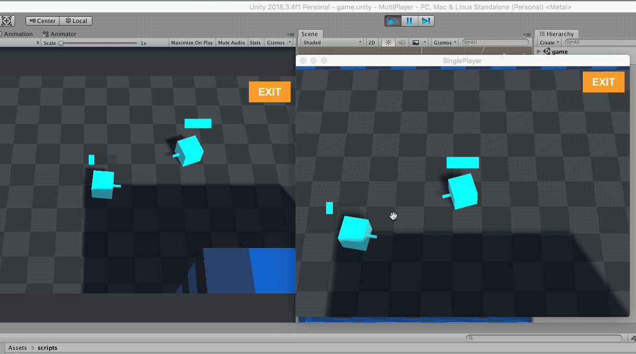
Task: Show the Stats overlay
Action: pyautogui.click(x=255, y=43)
